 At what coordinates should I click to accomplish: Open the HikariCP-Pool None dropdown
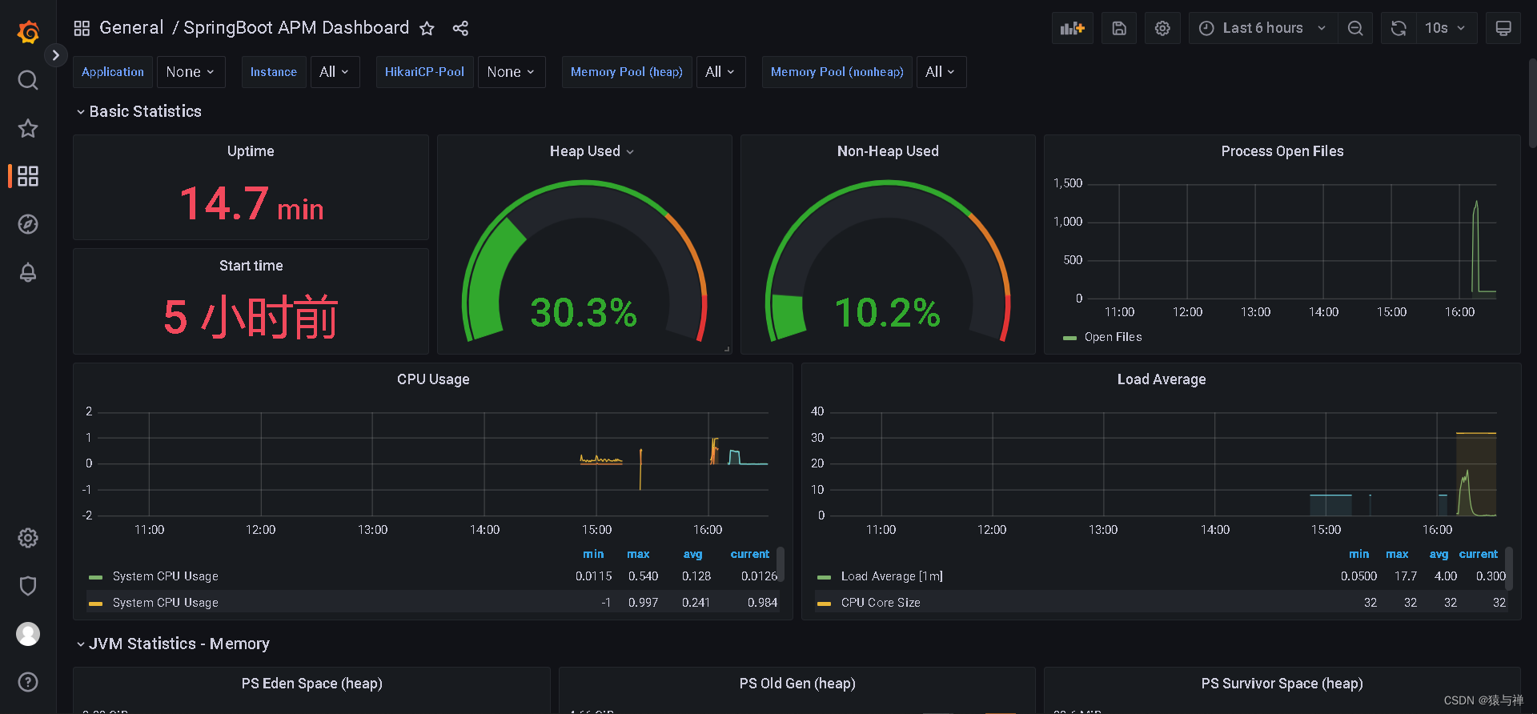pos(512,72)
